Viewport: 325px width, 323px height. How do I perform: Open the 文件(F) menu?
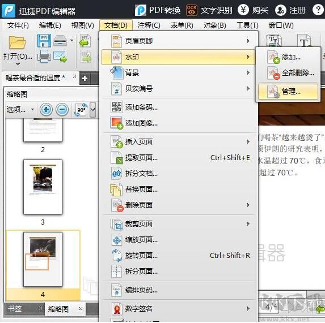(18, 25)
